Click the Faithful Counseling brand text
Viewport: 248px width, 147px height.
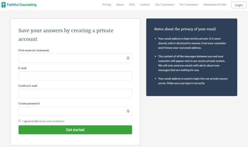tap(22, 5)
